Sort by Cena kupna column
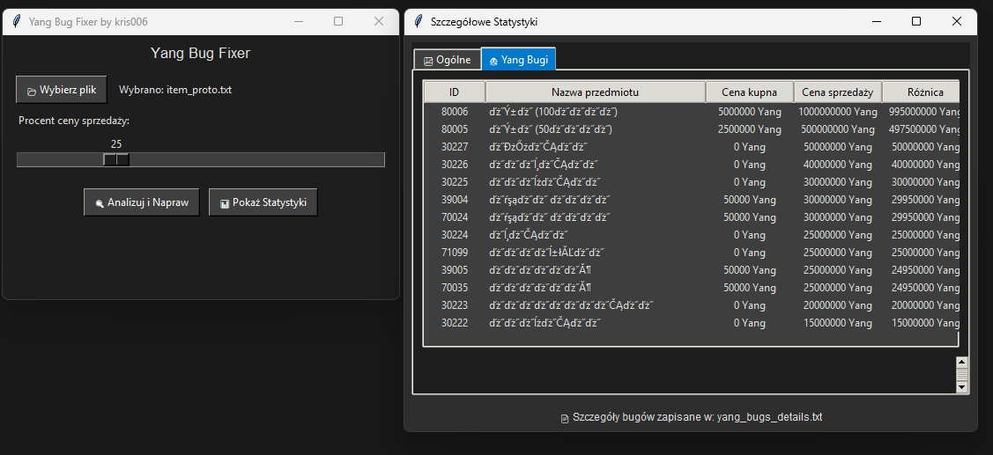This screenshot has height=455, width=993. click(749, 92)
